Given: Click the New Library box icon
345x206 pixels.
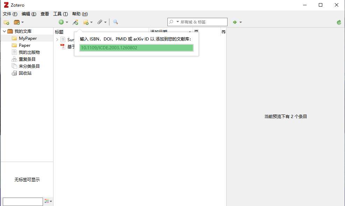Looking at the screenshot, I should [x=17, y=22].
